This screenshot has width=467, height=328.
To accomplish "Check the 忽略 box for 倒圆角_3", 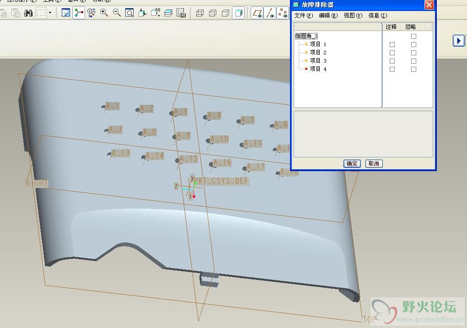I will click(x=413, y=36).
